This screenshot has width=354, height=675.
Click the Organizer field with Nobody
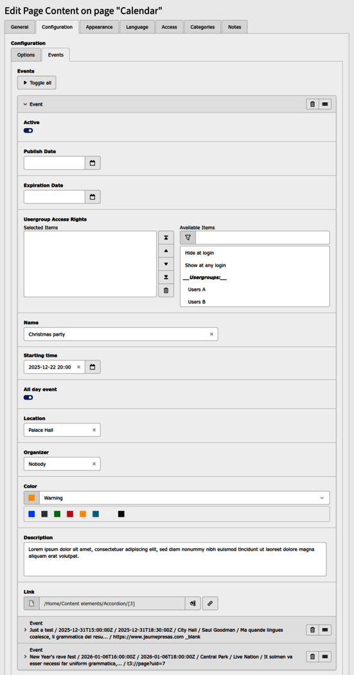click(62, 464)
